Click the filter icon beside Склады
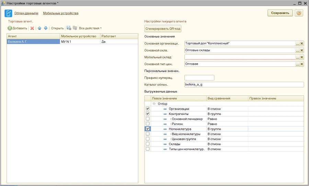Viewport: 309px width, 186px height. tap(165, 144)
